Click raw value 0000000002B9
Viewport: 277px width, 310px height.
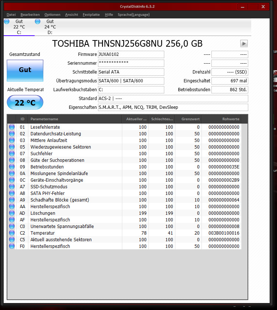pos(224,180)
